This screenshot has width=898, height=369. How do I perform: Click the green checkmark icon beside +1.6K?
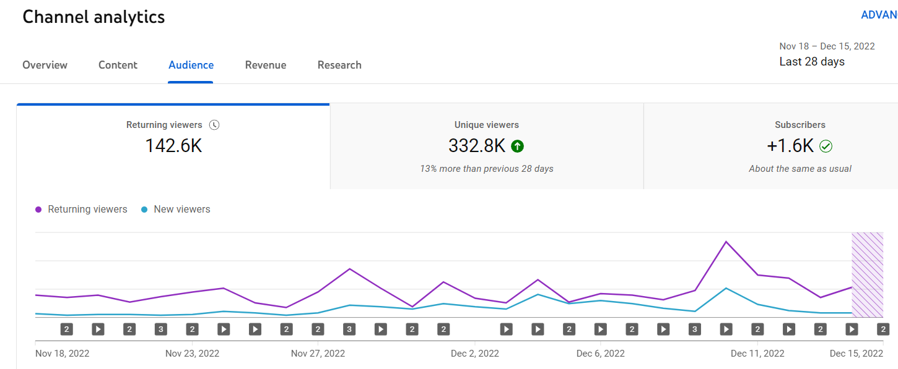[826, 146]
